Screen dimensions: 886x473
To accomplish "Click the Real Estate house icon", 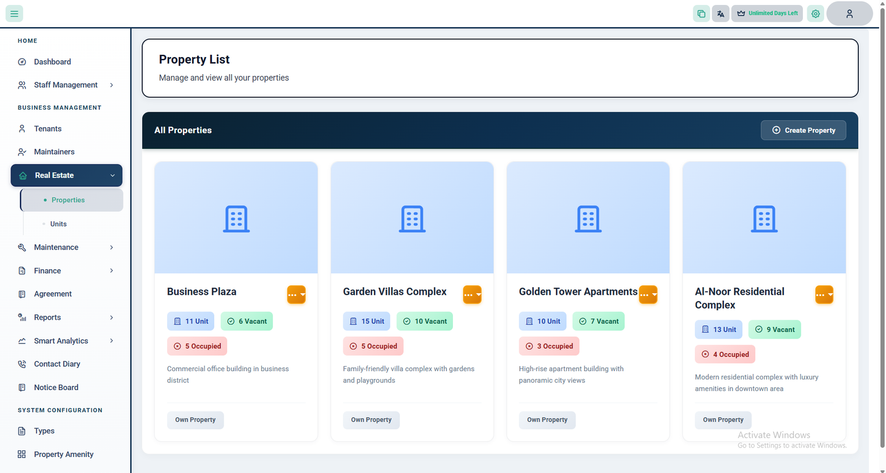I will pyautogui.click(x=23, y=175).
